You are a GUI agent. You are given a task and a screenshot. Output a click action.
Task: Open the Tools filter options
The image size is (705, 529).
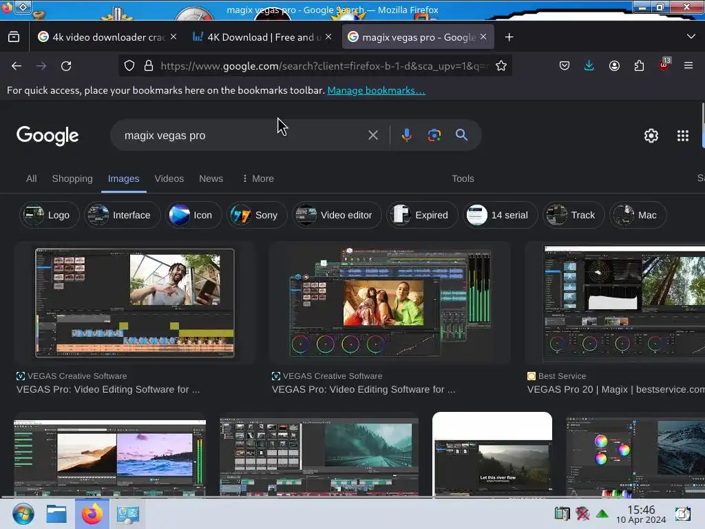click(463, 178)
